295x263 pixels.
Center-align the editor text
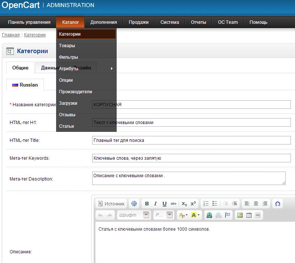click(256, 204)
